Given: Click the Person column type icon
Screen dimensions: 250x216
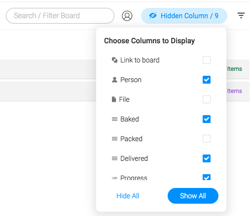Looking at the screenshot, I should click(114, 80).
